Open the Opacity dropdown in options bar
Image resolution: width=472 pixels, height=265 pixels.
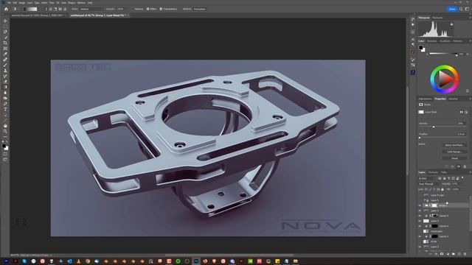point(122,9)
